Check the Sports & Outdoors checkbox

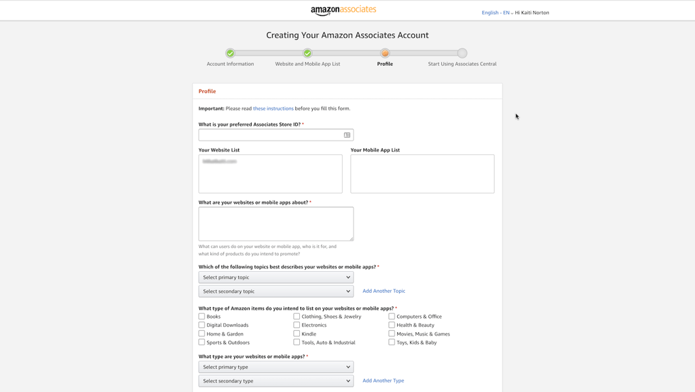(x=202, y=342)
